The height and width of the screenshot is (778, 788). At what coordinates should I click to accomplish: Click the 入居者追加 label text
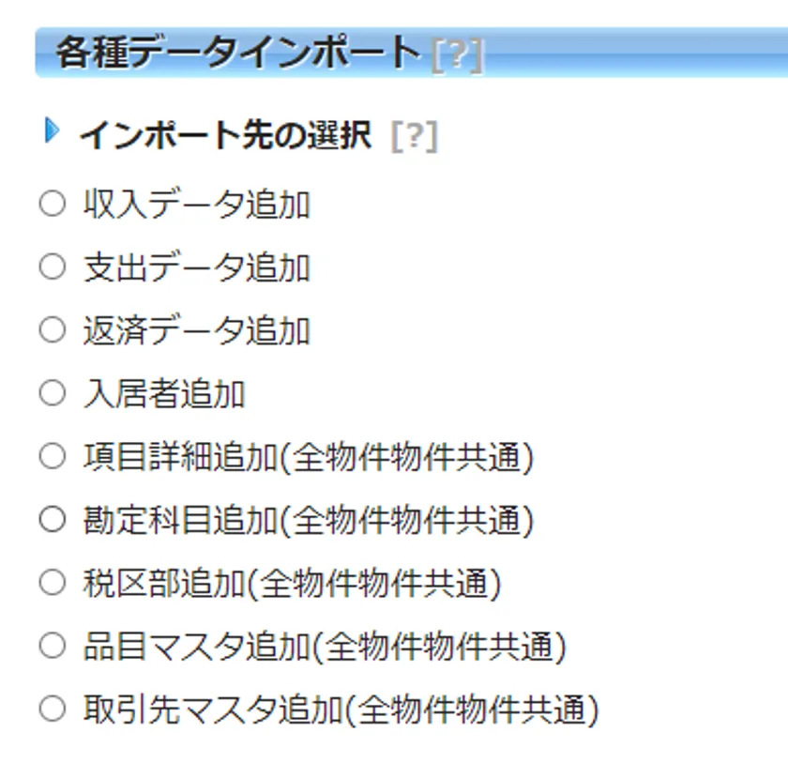click(164, 394)
